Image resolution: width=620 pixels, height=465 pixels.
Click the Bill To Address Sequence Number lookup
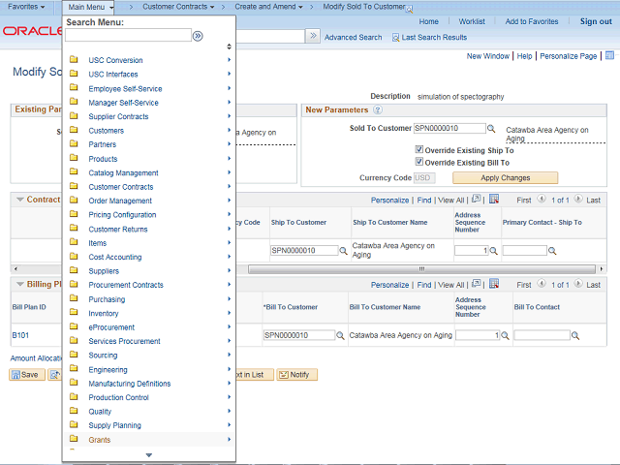tap(505, 336)
